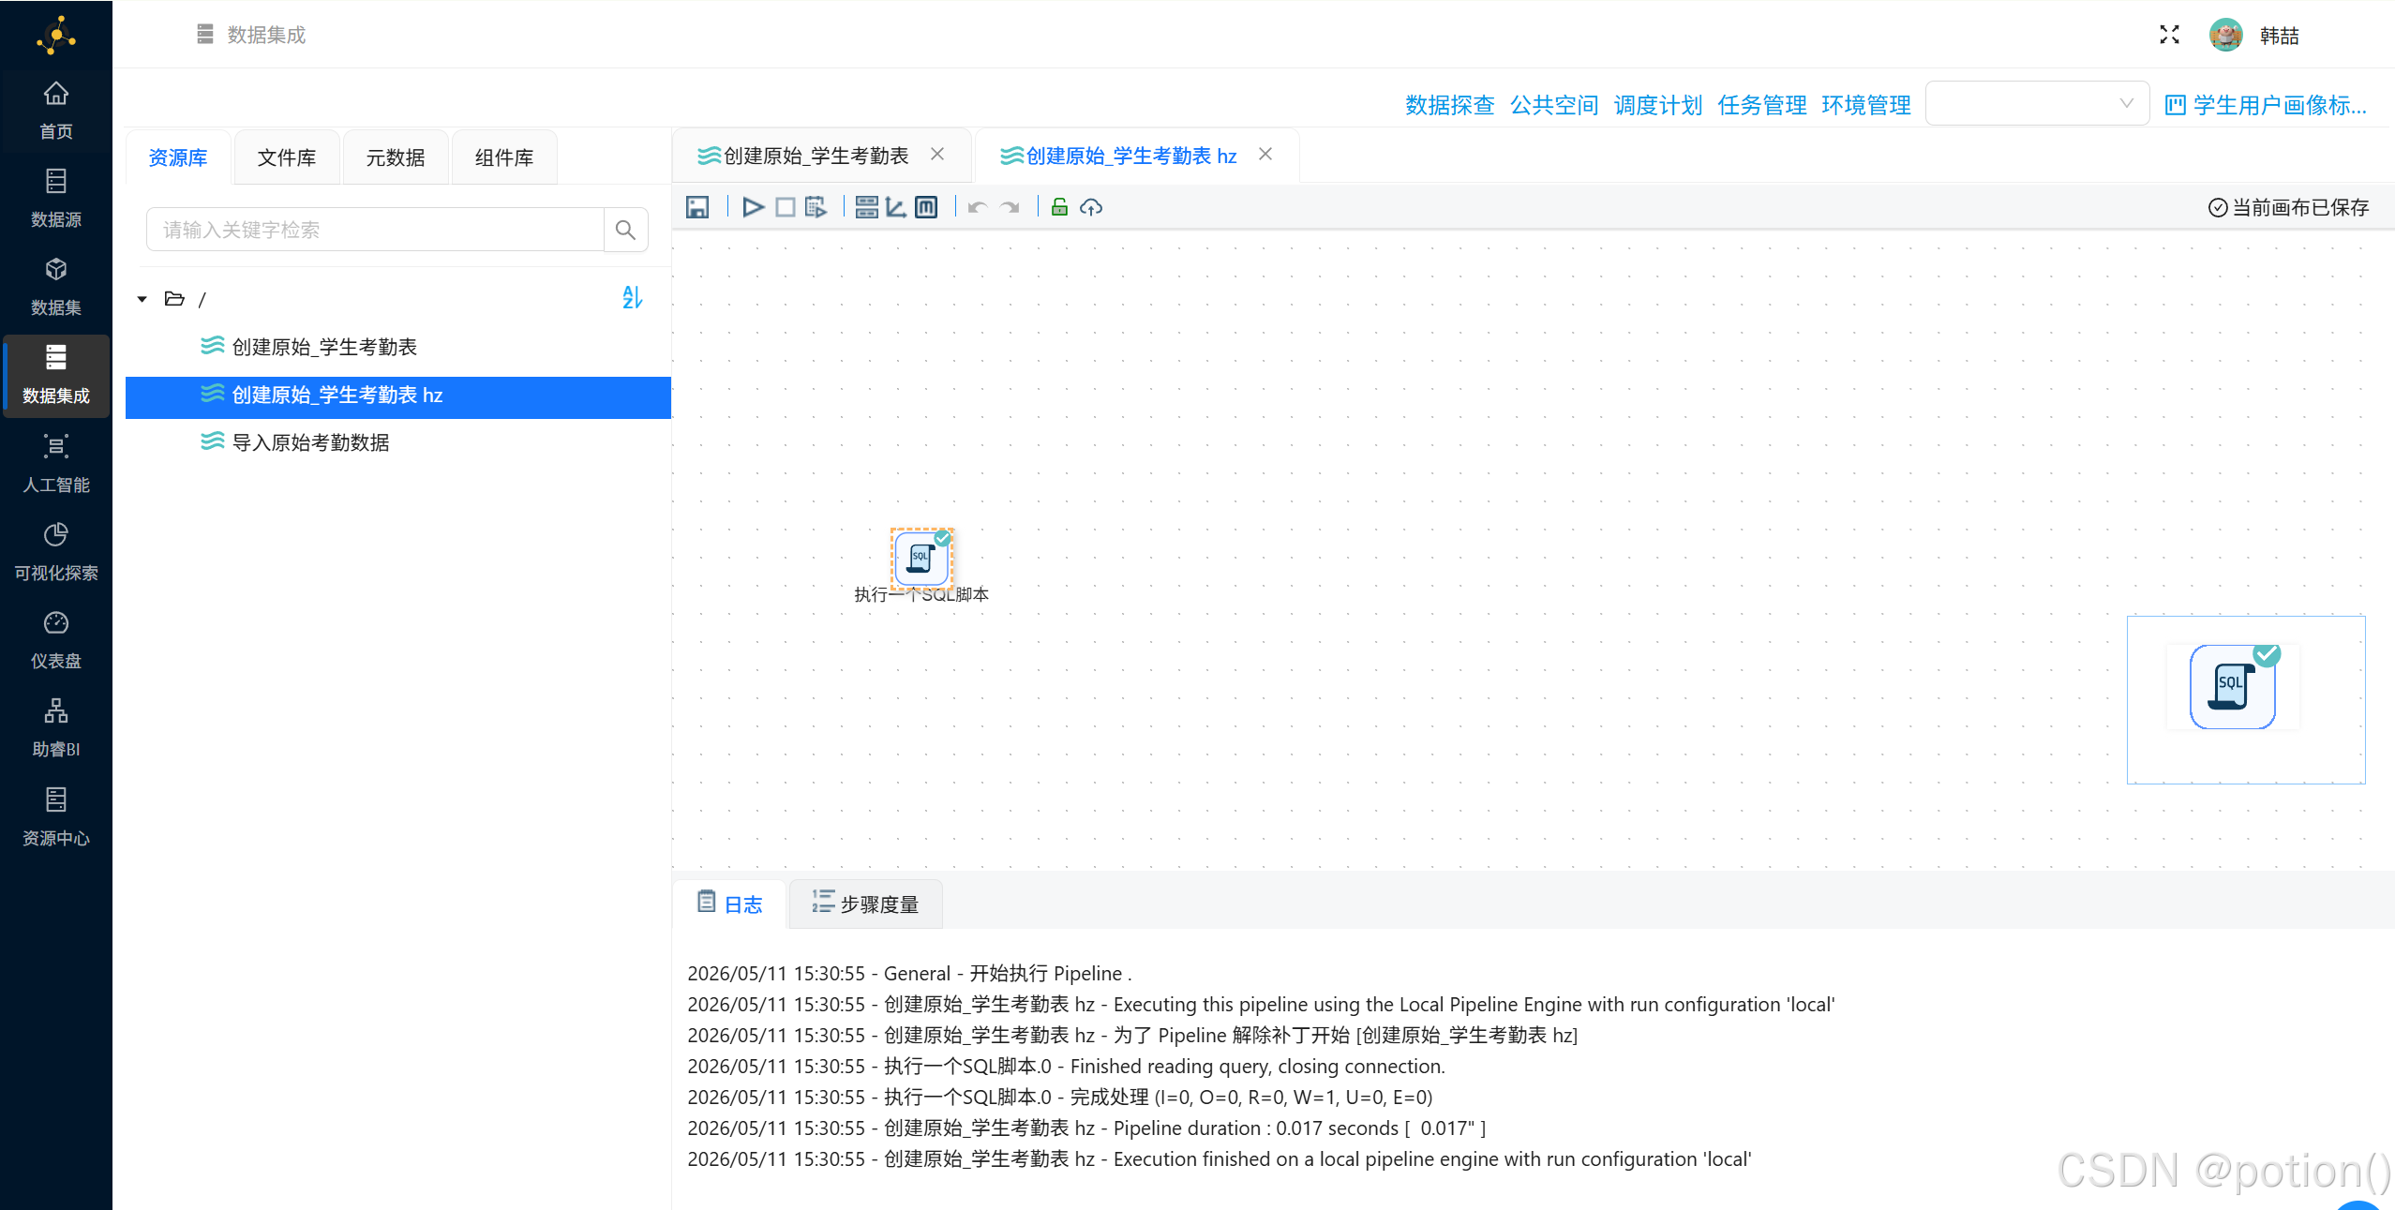The width and height of the screenshot is (2395, 1210).
Task: Open 助睿BI in the left sidebar
Action: (x=56, y=728)
